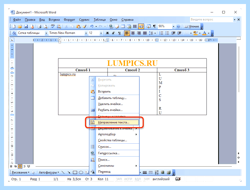Open Undo history dropdown arrow
This screenshot has height=190, width=250.
pyautogui.click(x=96, y=27)
